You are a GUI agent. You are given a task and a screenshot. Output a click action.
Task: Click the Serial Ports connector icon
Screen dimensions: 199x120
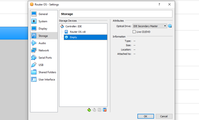(34, 57)
